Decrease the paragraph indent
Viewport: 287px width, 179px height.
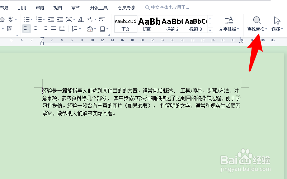51,19
